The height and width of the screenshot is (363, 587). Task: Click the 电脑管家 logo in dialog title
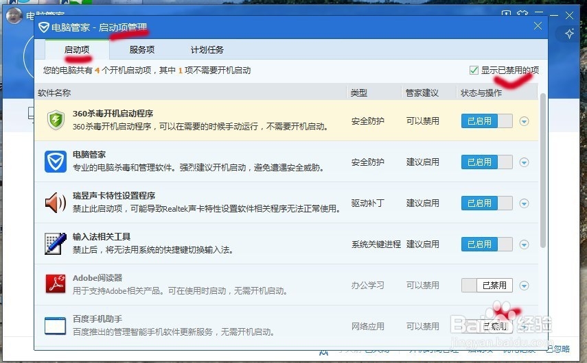tap(44, 27)
